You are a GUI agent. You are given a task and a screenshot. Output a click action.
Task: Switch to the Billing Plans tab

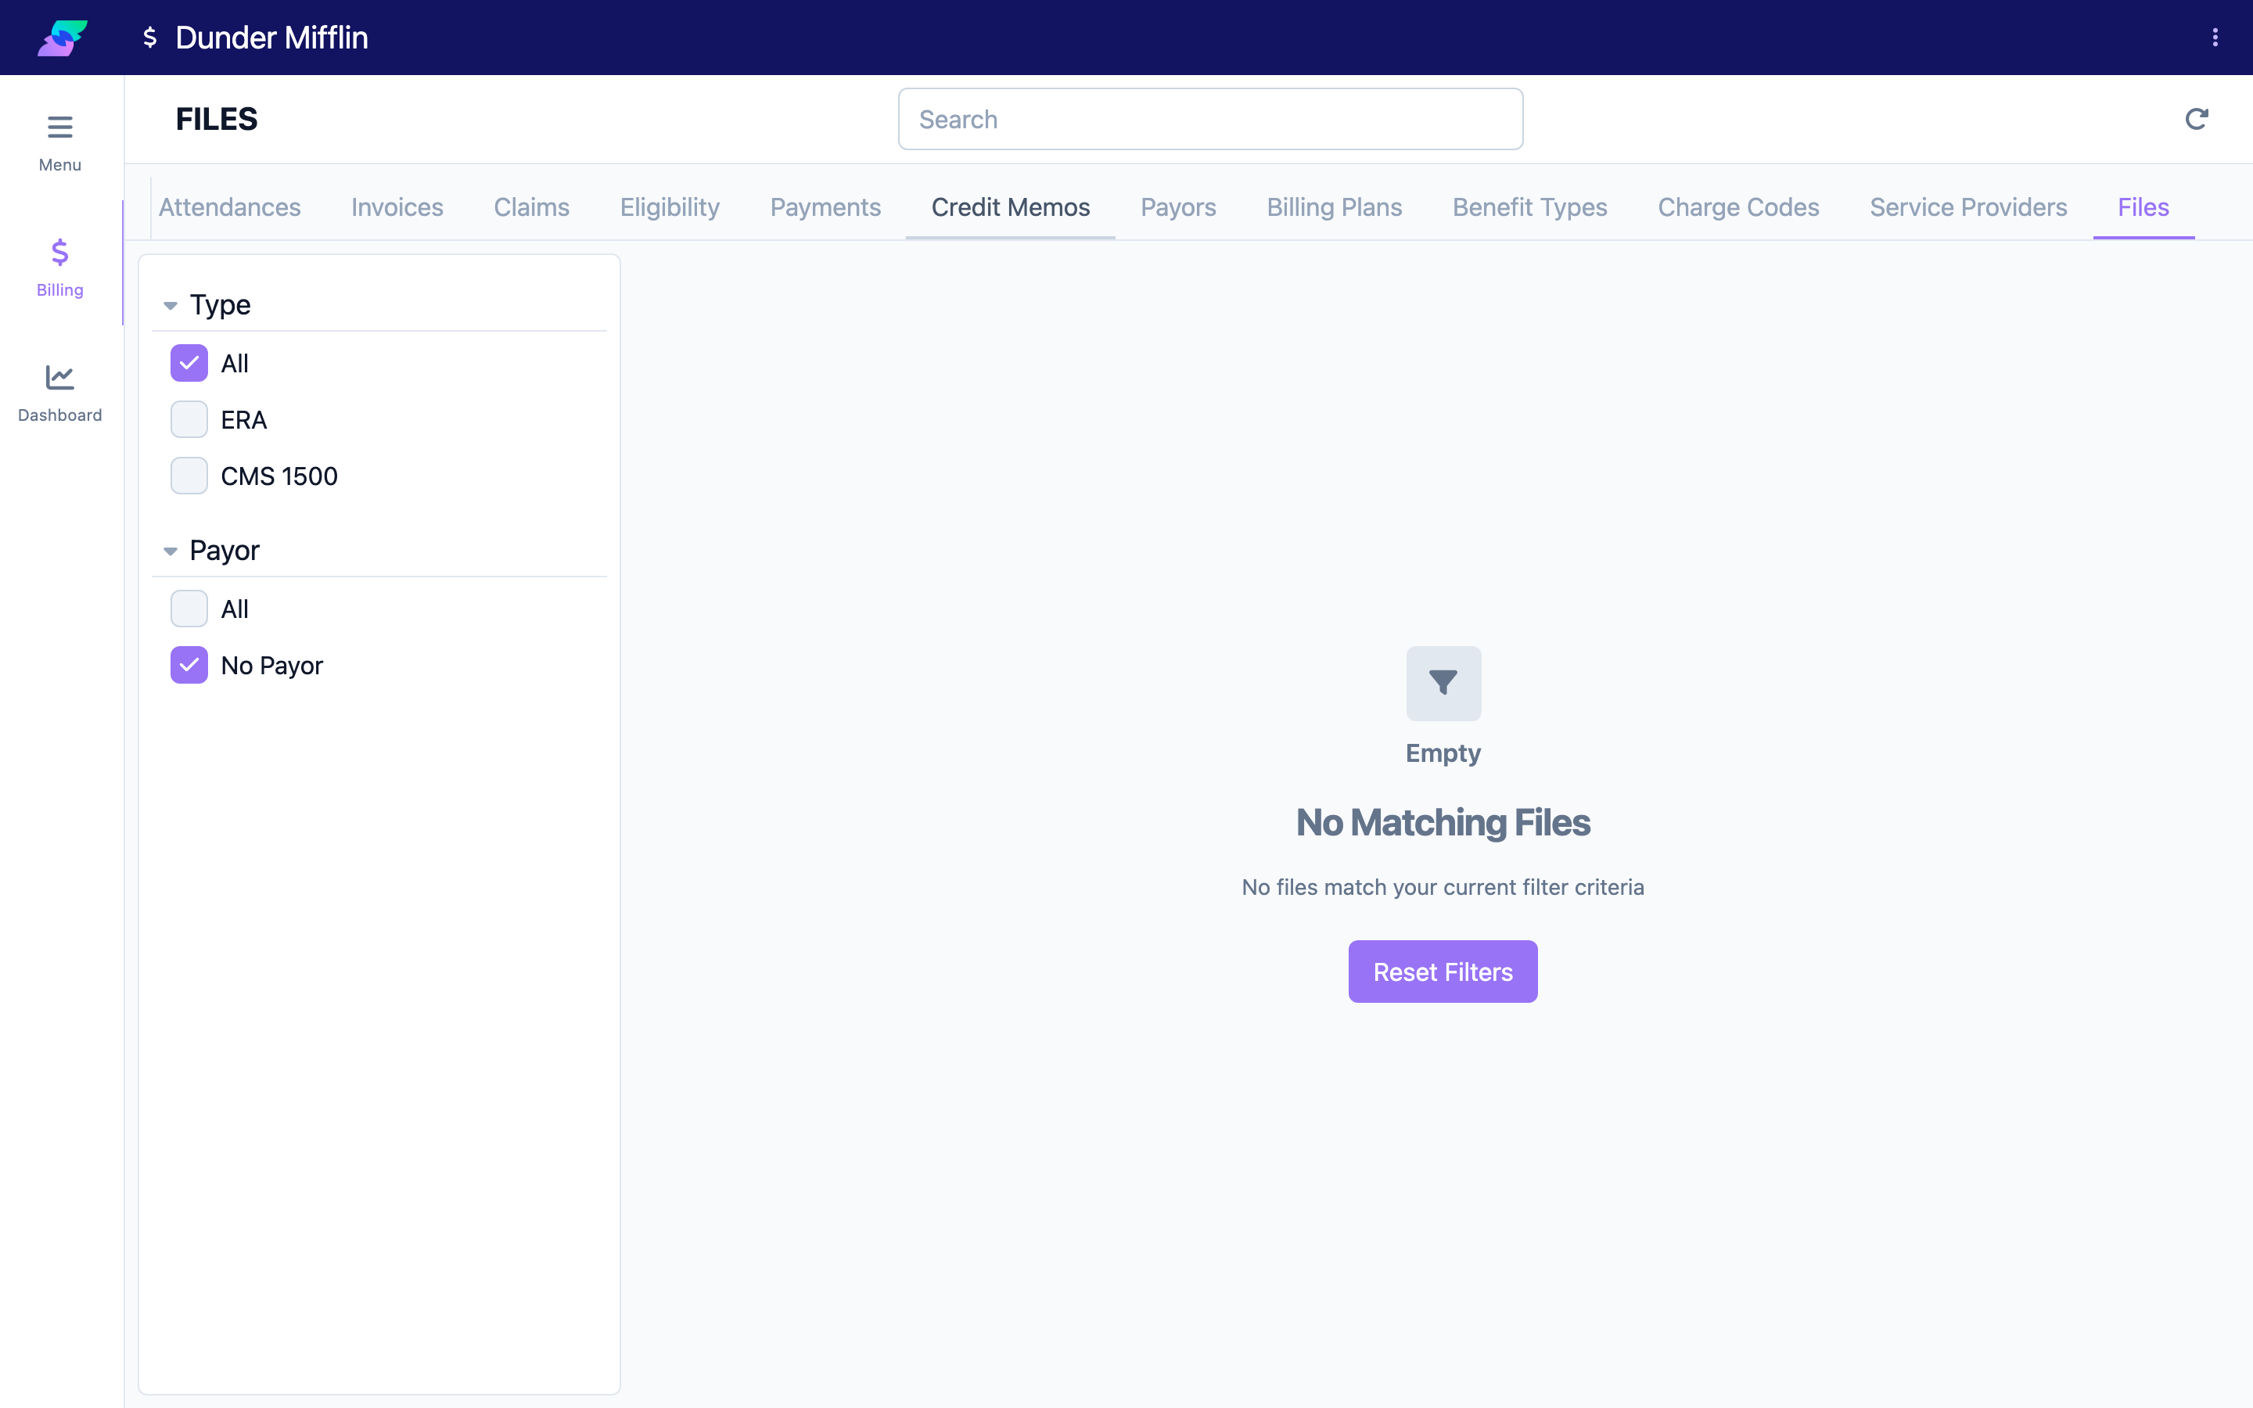tap(1334, 207)
